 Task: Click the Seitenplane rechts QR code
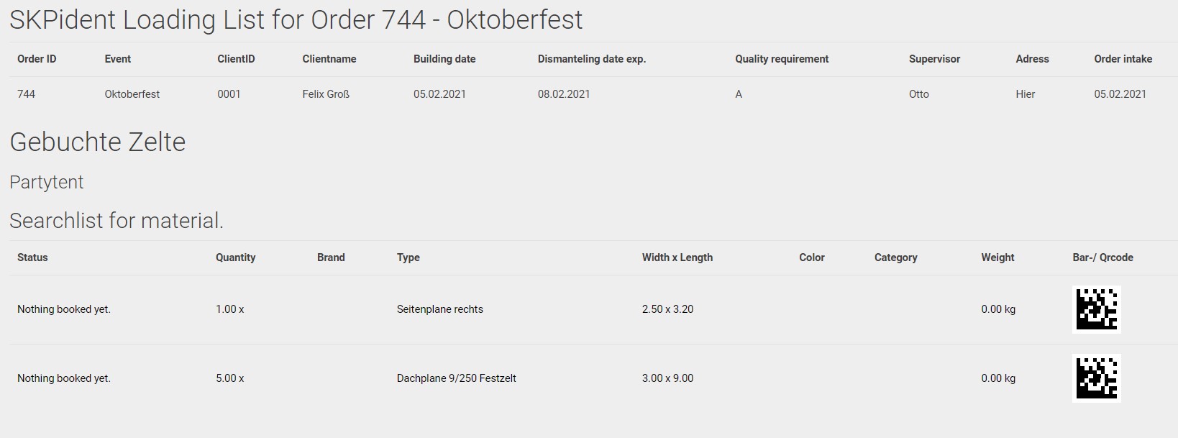point(1096,309)
